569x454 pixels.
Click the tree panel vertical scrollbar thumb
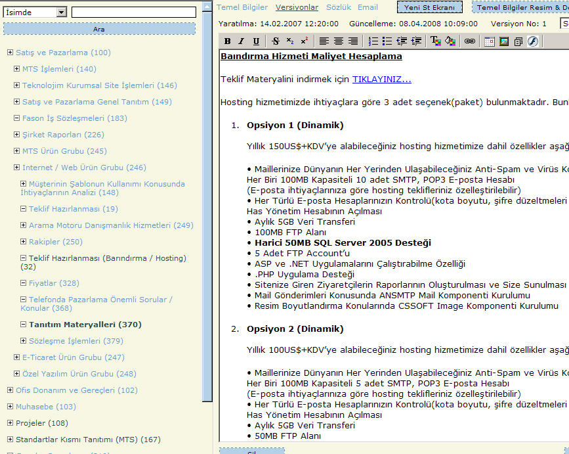207,206
